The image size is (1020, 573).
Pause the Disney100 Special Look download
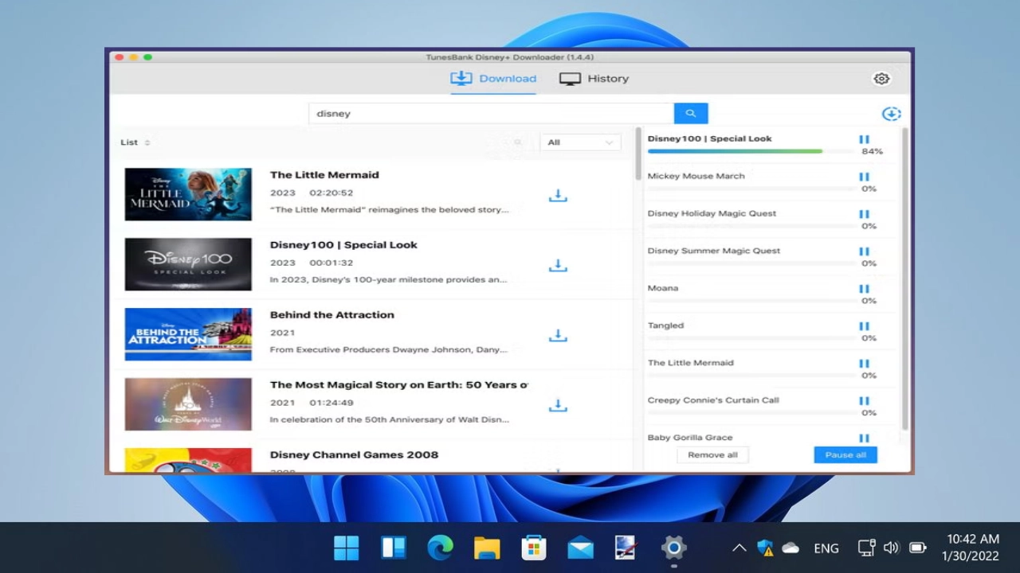pos(864,139)
